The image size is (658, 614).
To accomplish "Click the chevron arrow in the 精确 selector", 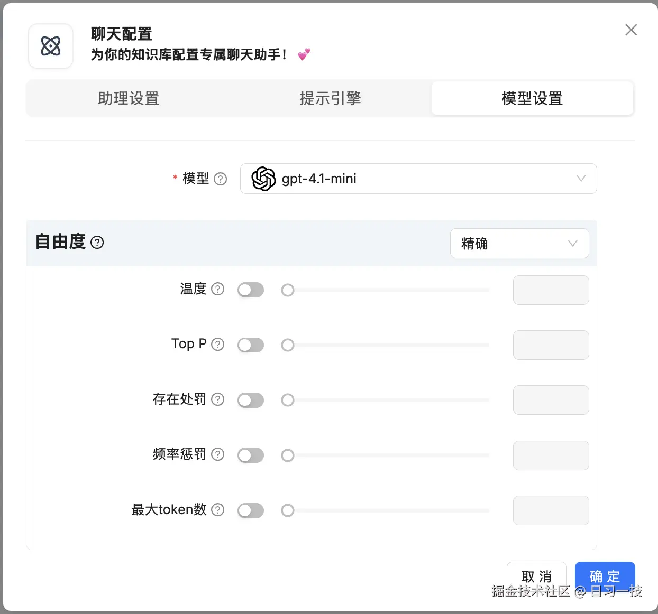I will 572,243.
